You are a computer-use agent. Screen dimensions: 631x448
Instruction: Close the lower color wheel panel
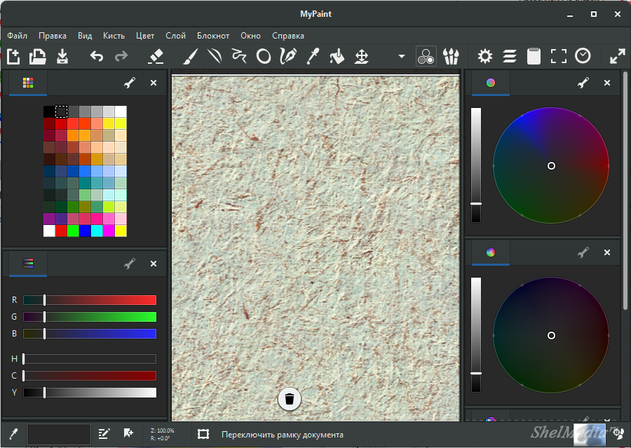click(607, 252)
